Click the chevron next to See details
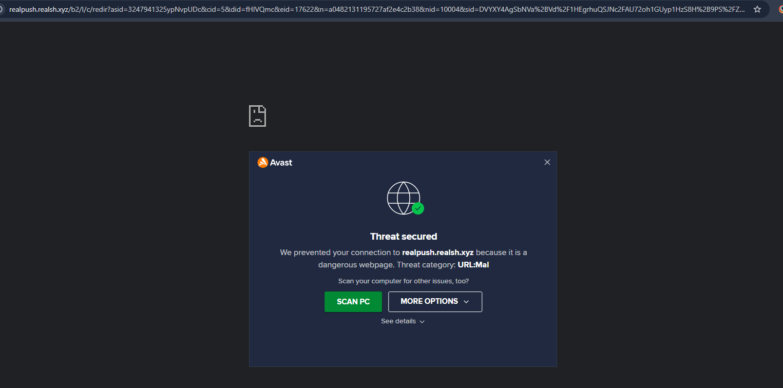The height and width of the screenshot is (388, 783). pyautogui.click(x=422, y=322)
